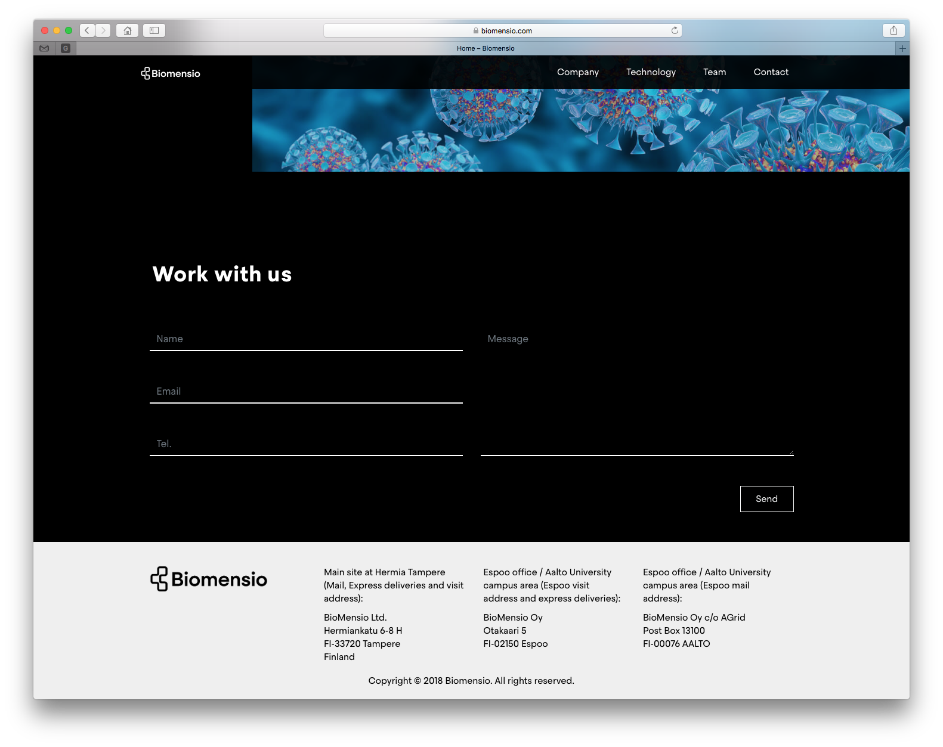Screen dimensions: 943x747
Task: Focus the Name input field
Action: (x=306, y=339)
